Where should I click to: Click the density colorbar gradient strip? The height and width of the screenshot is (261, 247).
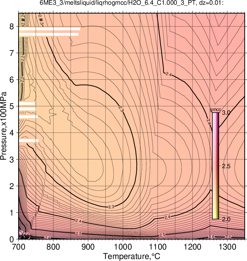[215, 166]
